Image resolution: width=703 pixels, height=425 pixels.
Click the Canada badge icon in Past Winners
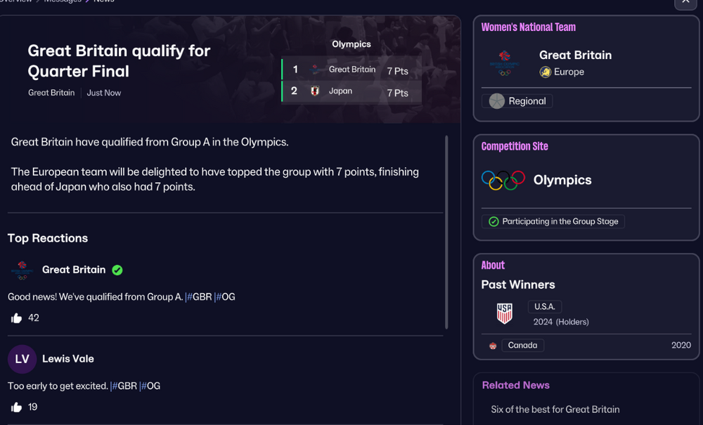pos(493,346)
